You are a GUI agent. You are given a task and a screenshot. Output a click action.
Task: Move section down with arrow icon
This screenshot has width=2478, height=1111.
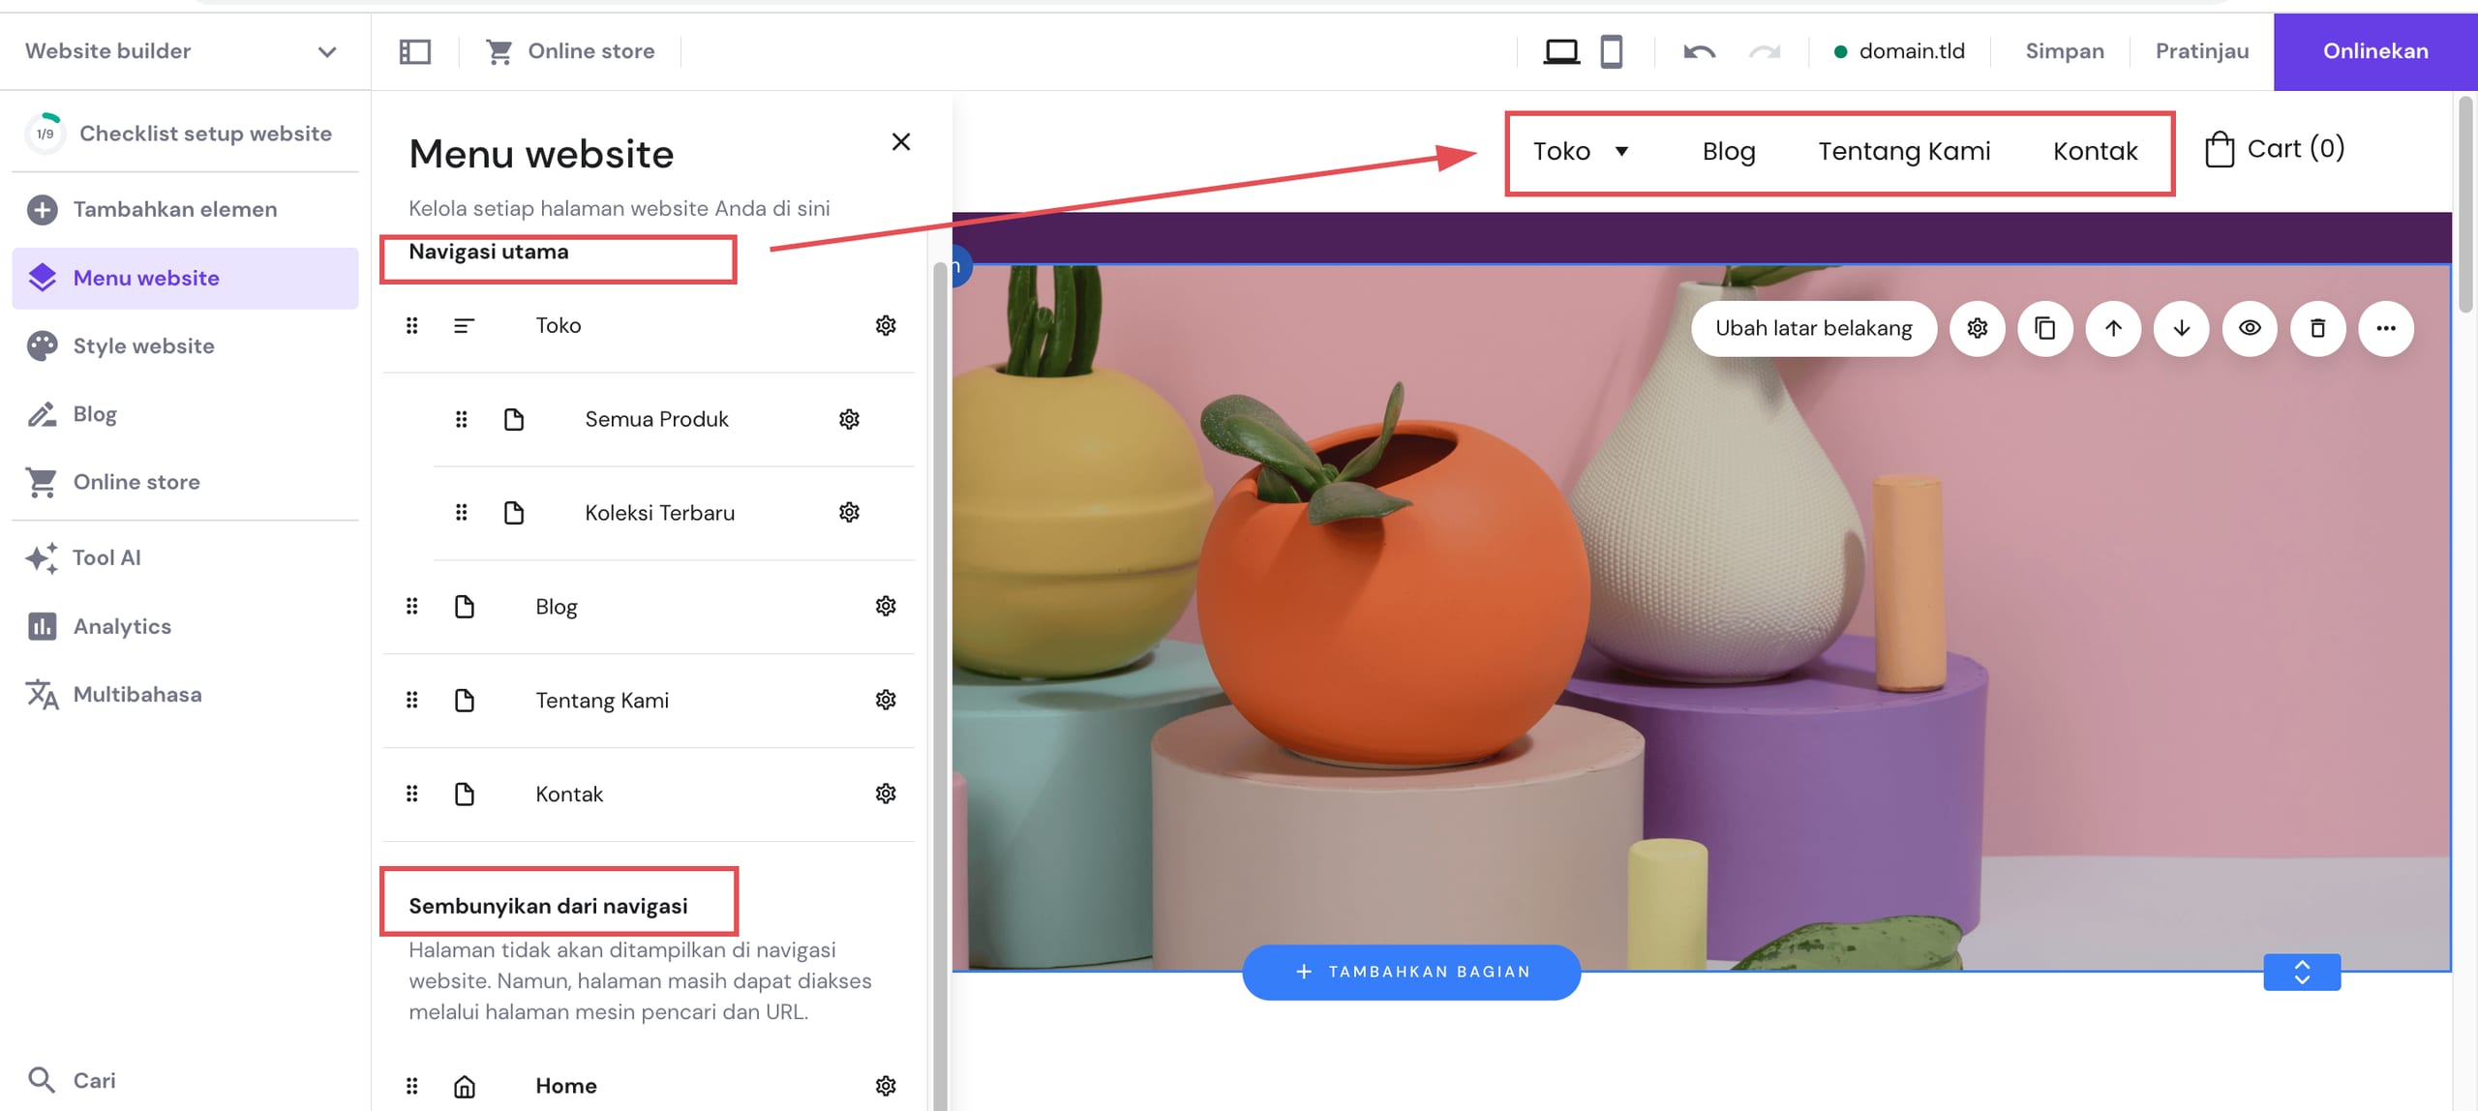tap(2181, 328)
